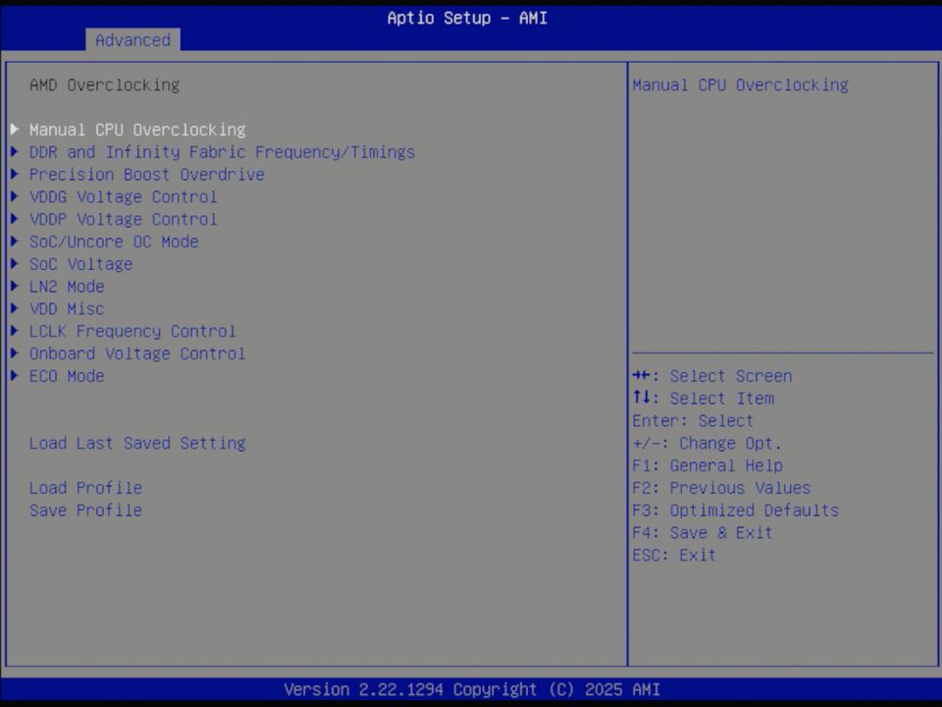Viewport: 942px width, 707px height.
Task: Click Load Last Saved Setting
Action: pyautogui.click(x=137, y=443)
